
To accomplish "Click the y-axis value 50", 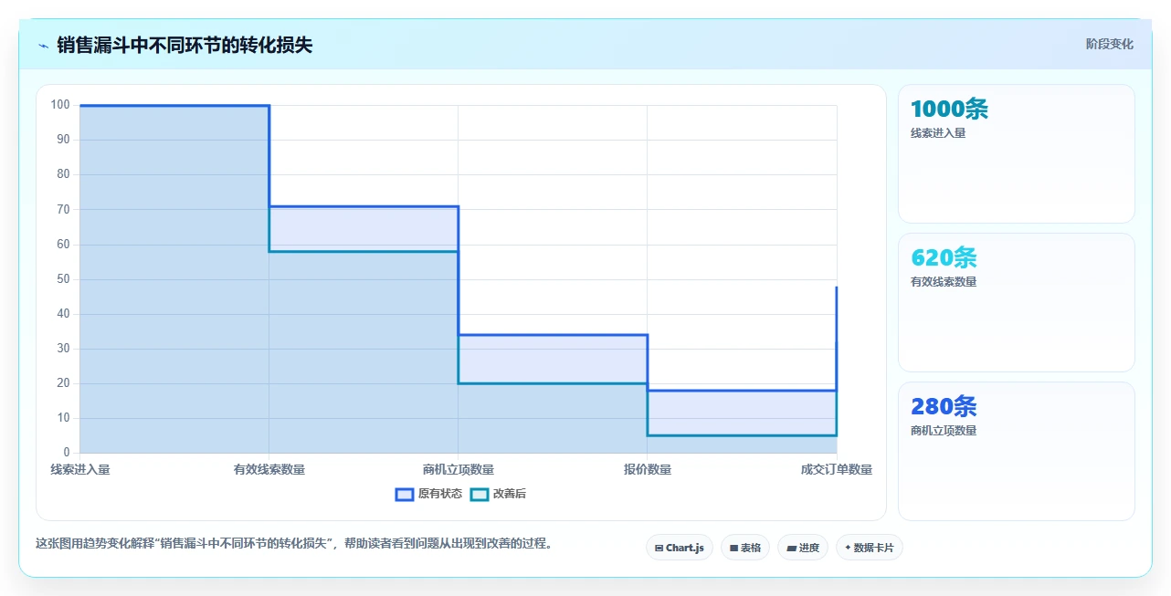I will tap(64, 278).
